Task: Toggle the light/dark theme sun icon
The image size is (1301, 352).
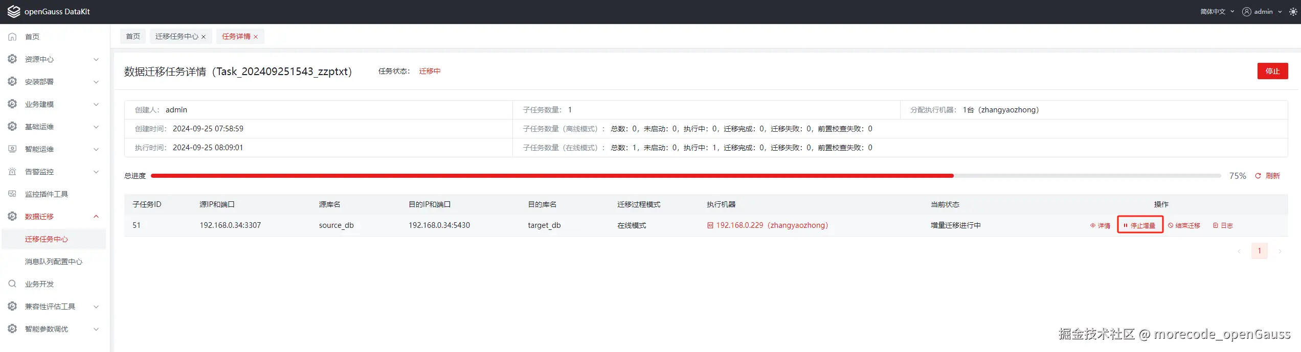Action: (x=1293, y=12)
